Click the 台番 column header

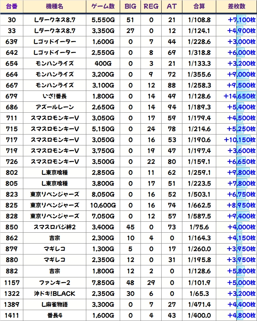(11, 7)
